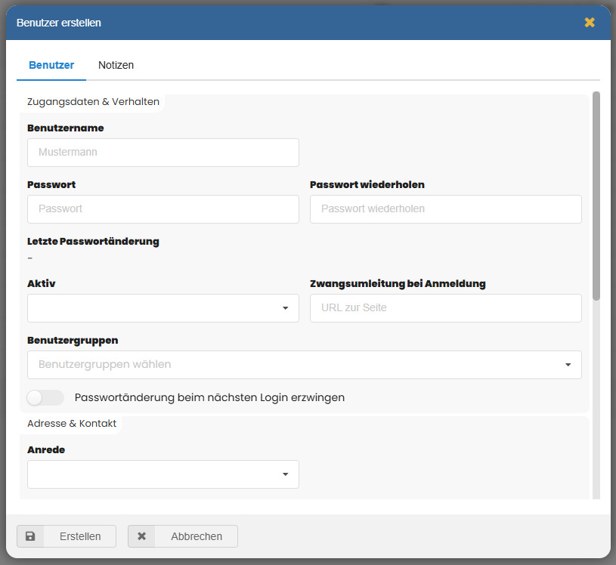Viewport: 616px width, 565px height.
Task: Focus the Benutzername input field
Action: pos(163,153)
